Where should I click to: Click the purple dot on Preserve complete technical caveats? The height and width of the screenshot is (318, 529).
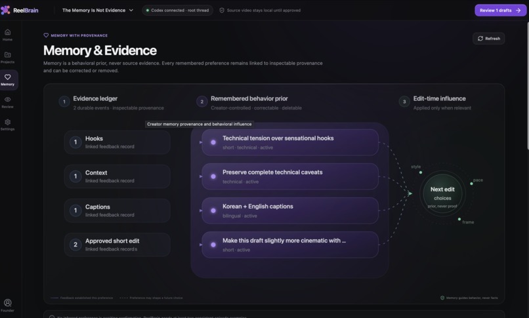pos(213,176)
